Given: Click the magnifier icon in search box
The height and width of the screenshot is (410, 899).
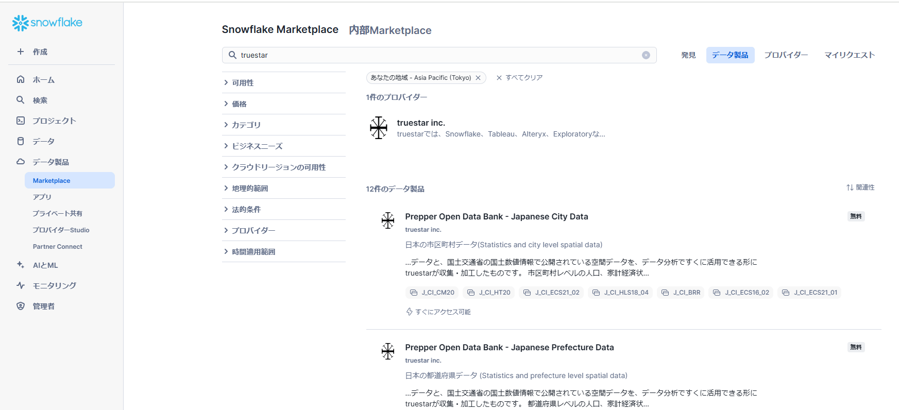Looking at the screenshot, I should (232, 55).
